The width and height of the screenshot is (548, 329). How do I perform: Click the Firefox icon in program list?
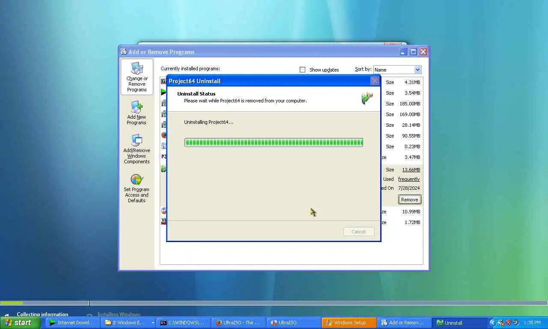[164, 135]
